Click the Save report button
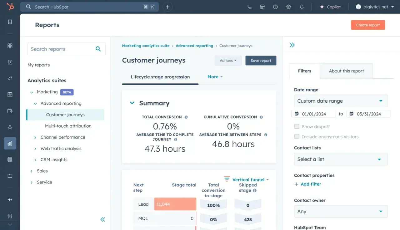Viewport: 400px width, 230px height. [x=261, y=61]
